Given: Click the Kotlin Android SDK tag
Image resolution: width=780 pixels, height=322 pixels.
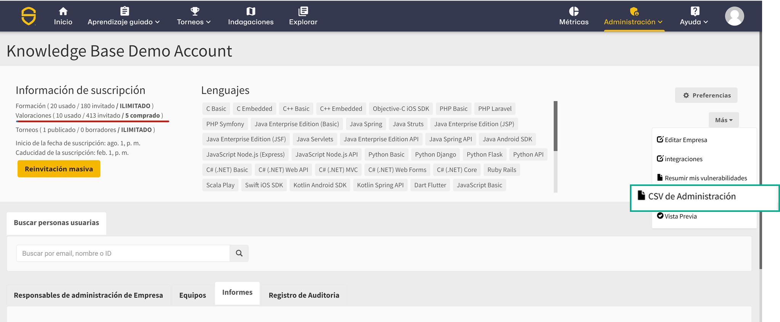Looking at the screenshot, I should pos(320,185).
